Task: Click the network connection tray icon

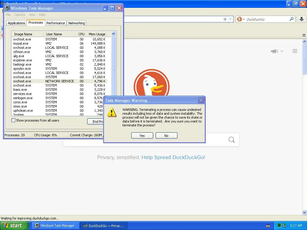Action: pyautogui.click(x=285, y=226)
